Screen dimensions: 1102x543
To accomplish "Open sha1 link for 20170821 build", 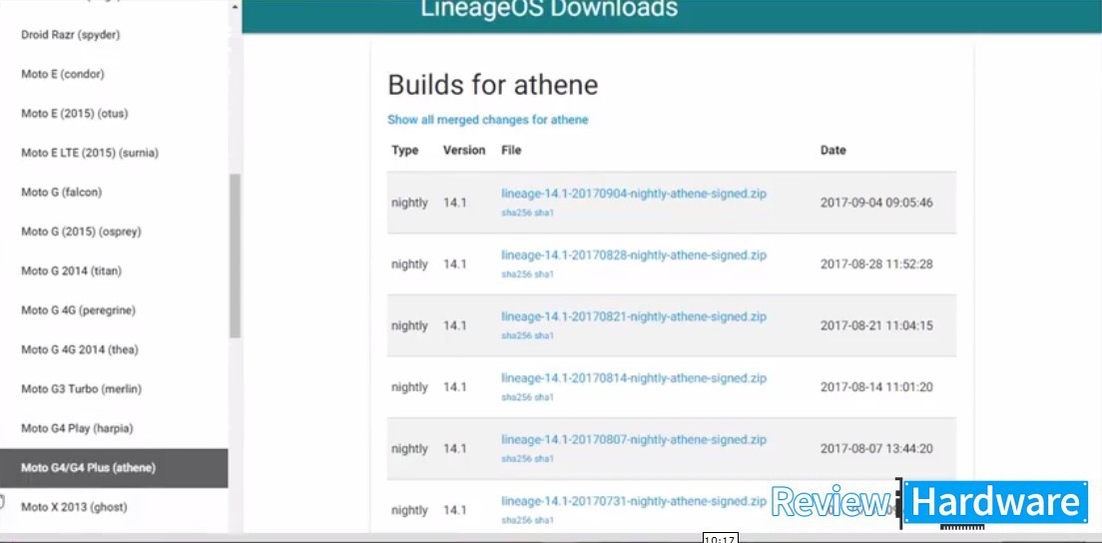I will [x=544, y=335].
